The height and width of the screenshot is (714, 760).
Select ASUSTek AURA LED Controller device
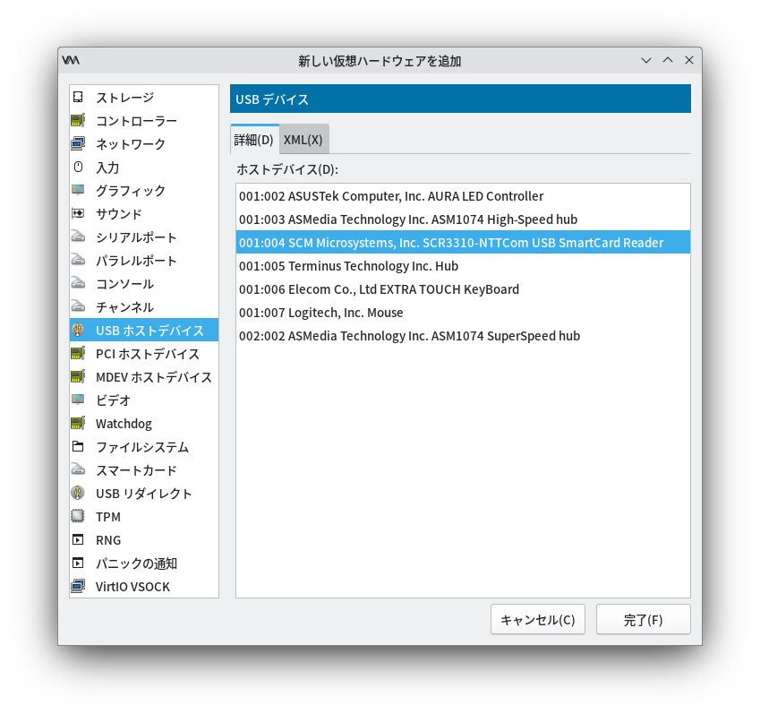pos(463,196)
